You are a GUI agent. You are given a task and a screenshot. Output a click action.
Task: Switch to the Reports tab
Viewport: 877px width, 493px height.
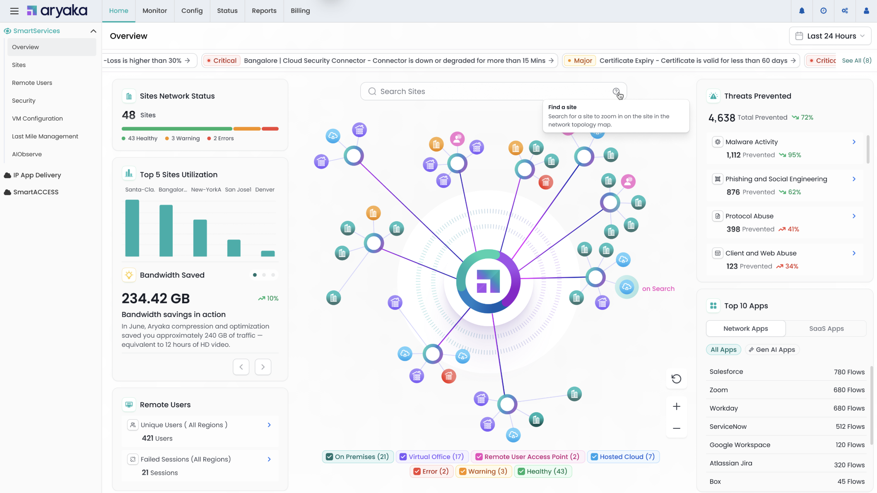click(x=264, y=11)
